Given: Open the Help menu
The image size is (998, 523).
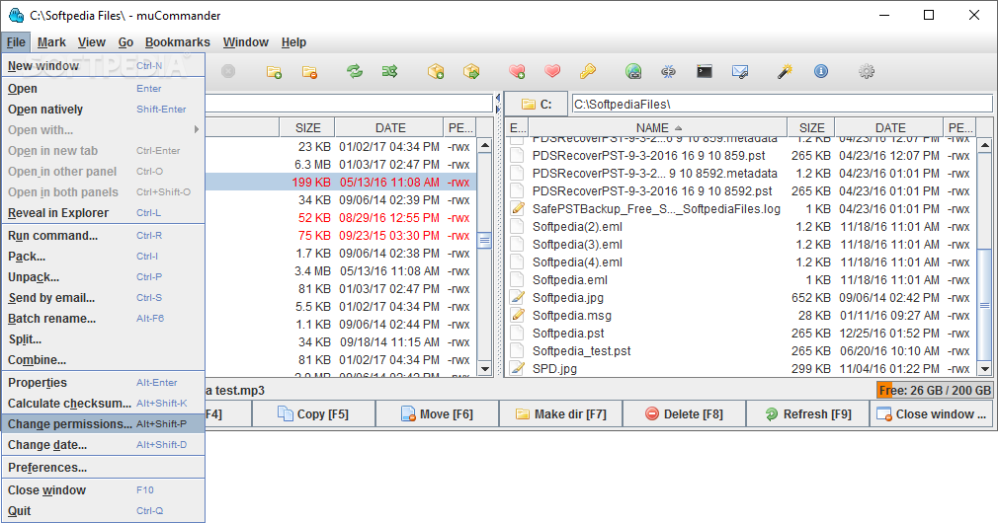Looking at the screenshot, I should pyautogui.click(x=293, y=42).
